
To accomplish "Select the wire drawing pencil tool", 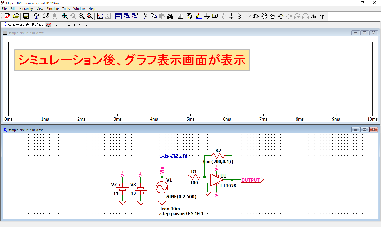I will 199,16.
